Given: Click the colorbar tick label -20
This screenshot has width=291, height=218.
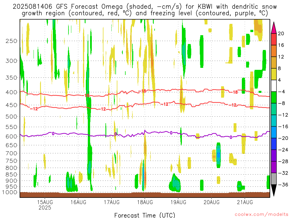Looking at the screenshot, I should (x=283, y=138).
